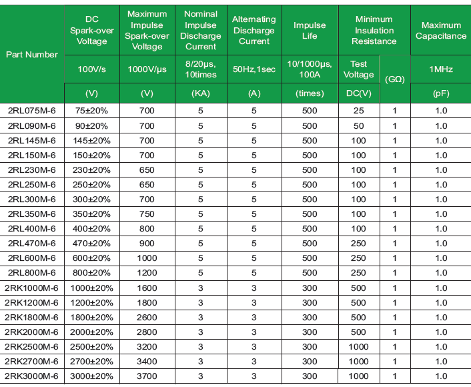Viewport: 471px width, 387px height.
Task: Click the 1600 impulse voltage value
Action: point(147,288)
